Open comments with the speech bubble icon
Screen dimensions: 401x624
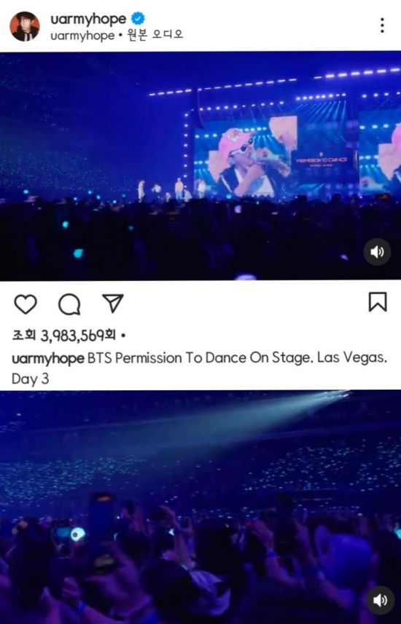[x=69, y=305]
